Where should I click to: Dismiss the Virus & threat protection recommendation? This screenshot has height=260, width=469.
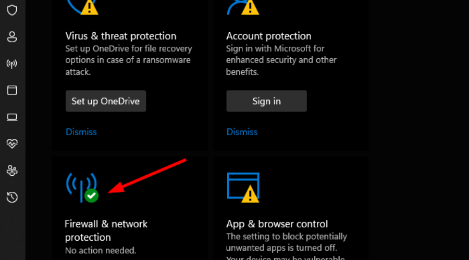pos(81,132)
